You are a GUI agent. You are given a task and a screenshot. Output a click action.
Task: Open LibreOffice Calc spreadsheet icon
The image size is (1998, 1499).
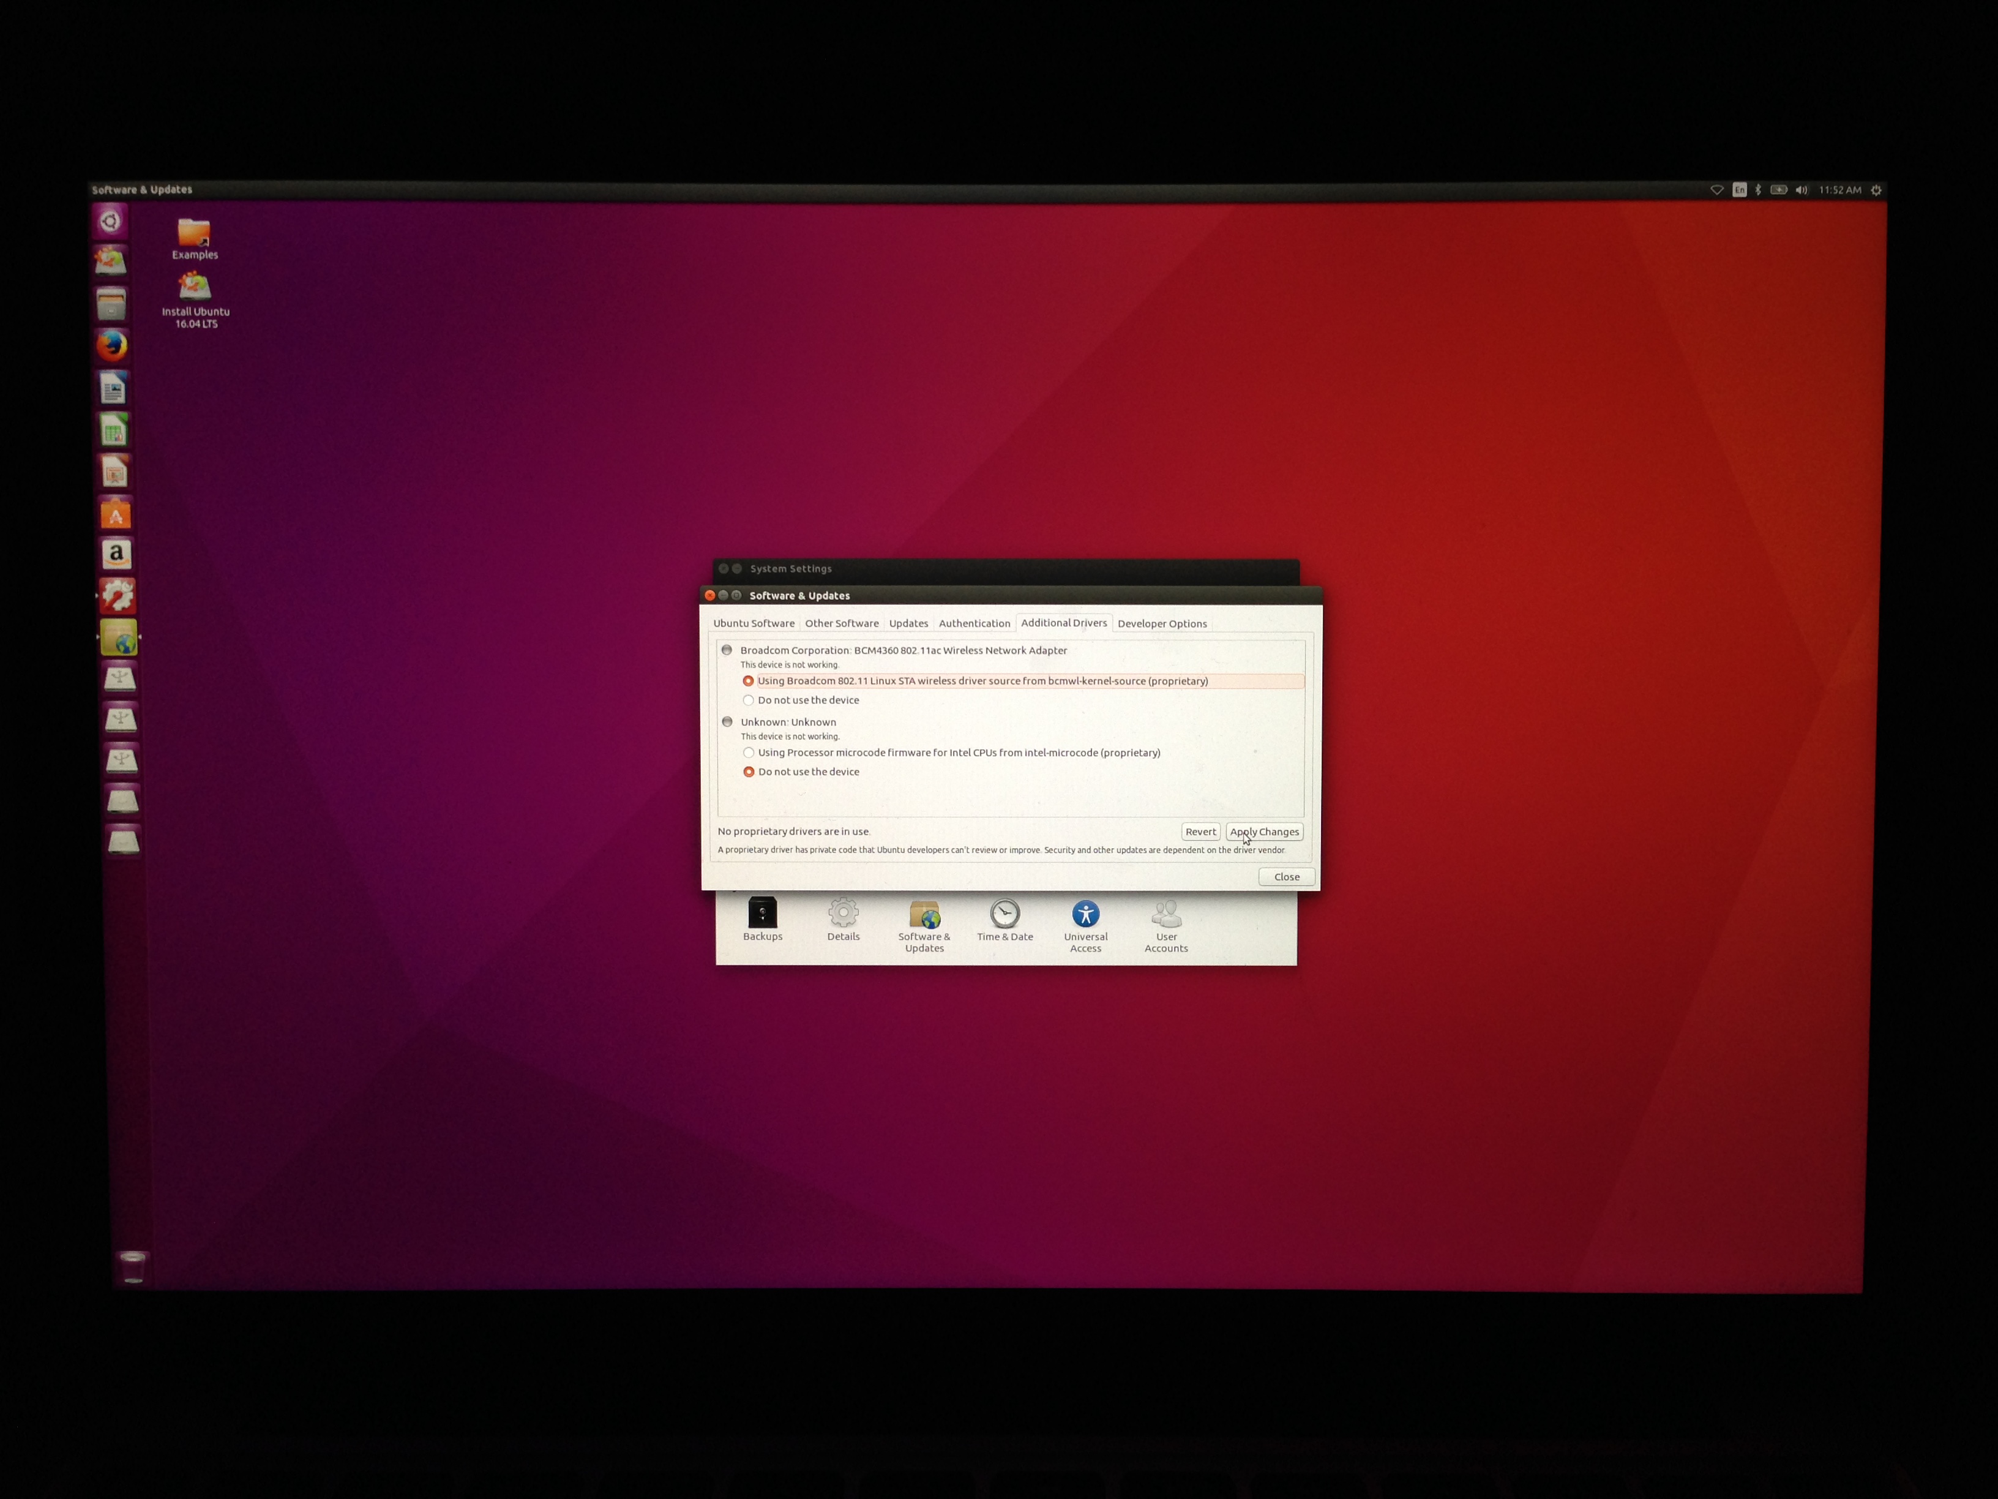tap(113, 430)
